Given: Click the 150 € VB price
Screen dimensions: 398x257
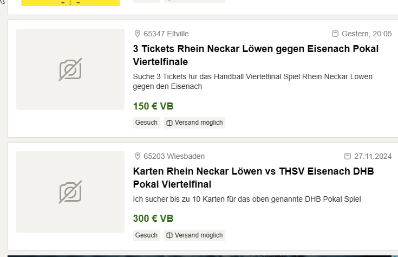Looking at the screenshot, I should pyautogui.click(x=153, y=106).
